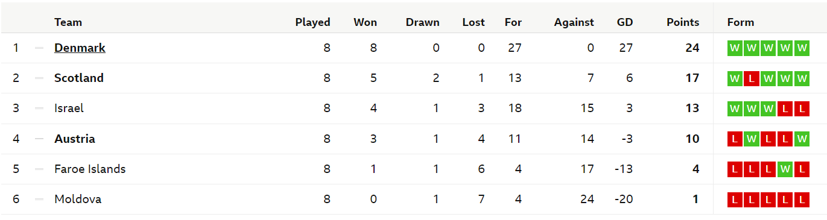Click Denmark's position-unchanged indicator icon
The image size is (827, 220).
click(x=39, y=48)
